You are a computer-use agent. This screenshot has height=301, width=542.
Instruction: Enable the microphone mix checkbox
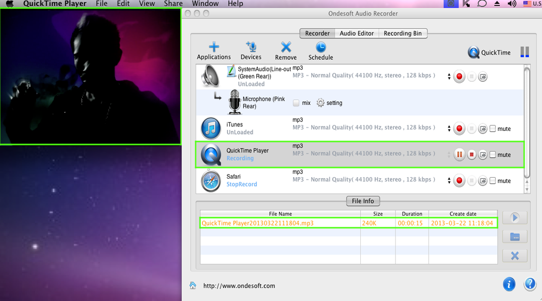pos(296,103)
